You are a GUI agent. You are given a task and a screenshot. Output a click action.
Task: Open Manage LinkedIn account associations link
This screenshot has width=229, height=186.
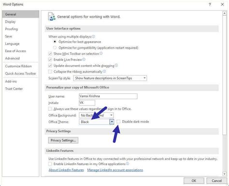115,170
